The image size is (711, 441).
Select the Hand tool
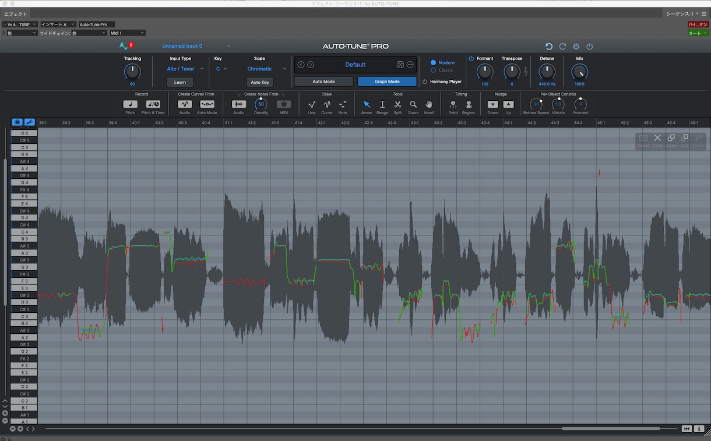428,104
